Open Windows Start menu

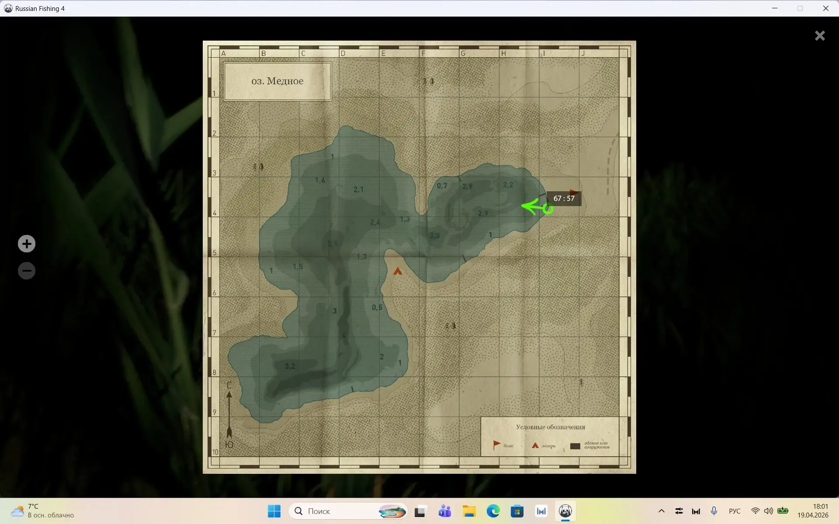click(x=274, y=511)
